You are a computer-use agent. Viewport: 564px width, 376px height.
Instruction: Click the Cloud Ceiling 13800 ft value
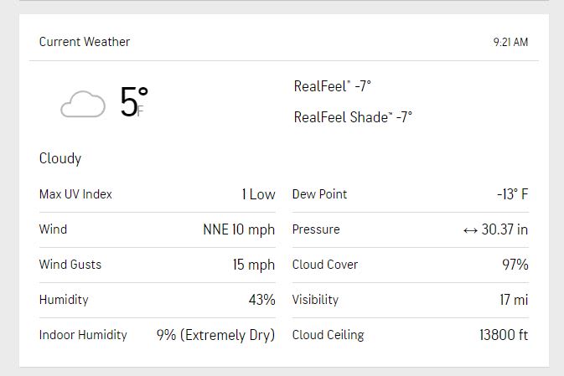click(504, 335)
